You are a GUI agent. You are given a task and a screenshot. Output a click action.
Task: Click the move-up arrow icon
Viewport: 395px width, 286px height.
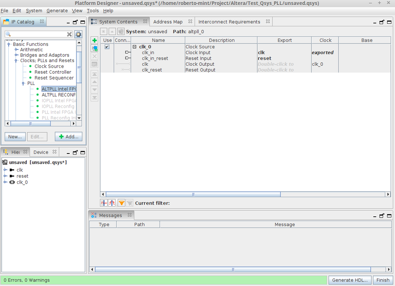coord(94,82)
